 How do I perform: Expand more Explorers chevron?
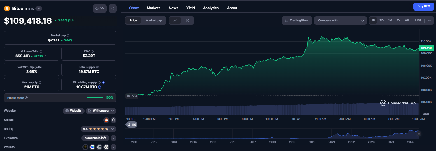click(113, 138)
